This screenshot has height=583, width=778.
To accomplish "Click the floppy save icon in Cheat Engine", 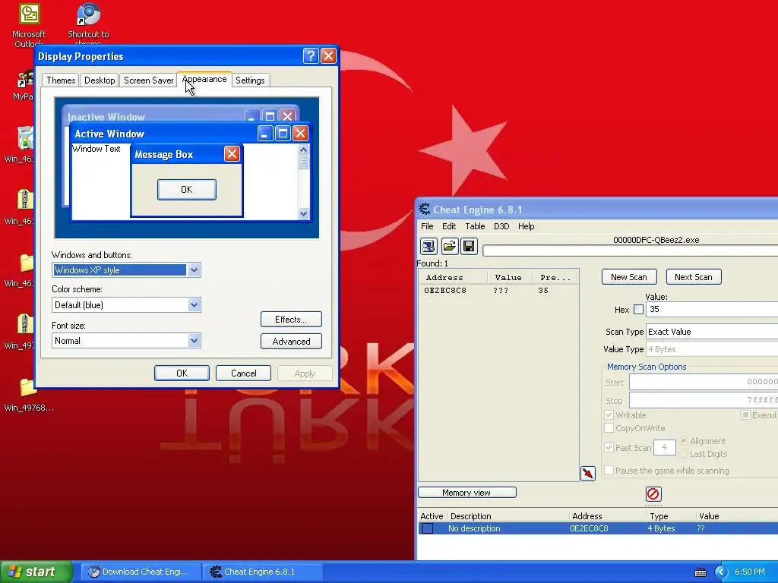I will click(x=469, y=247).
